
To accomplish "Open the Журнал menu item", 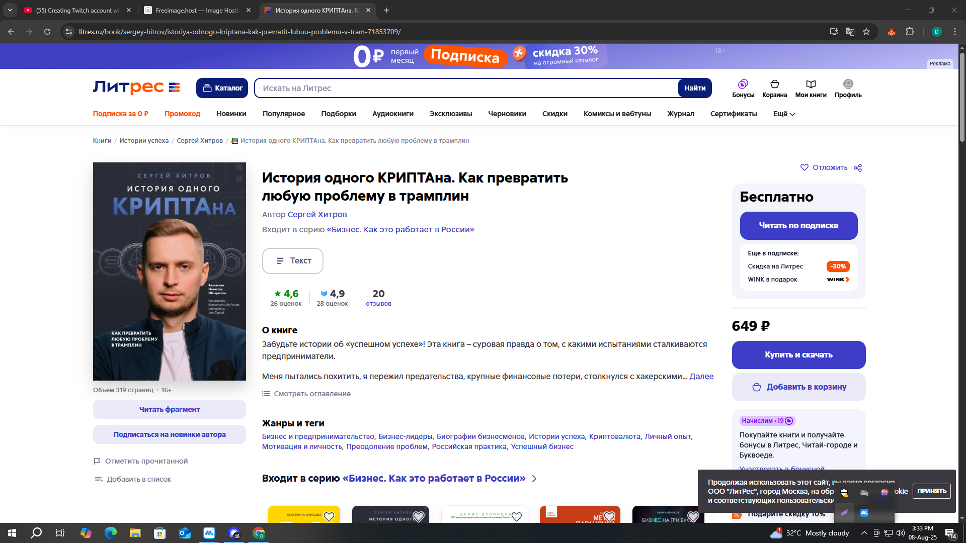I will click(681, 114).
